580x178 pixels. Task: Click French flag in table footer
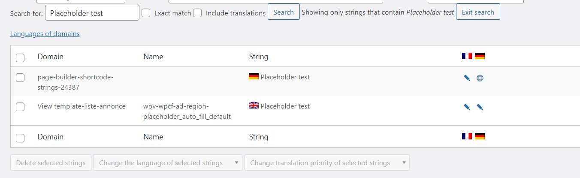tap(467, 136)
